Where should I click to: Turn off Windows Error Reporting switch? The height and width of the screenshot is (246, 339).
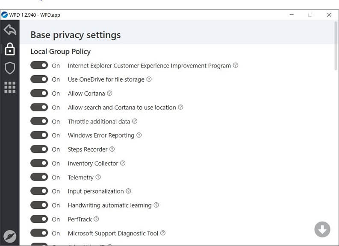pos(39,135)
